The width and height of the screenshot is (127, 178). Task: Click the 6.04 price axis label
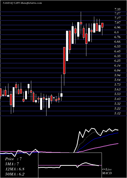[x=117, y=70]
